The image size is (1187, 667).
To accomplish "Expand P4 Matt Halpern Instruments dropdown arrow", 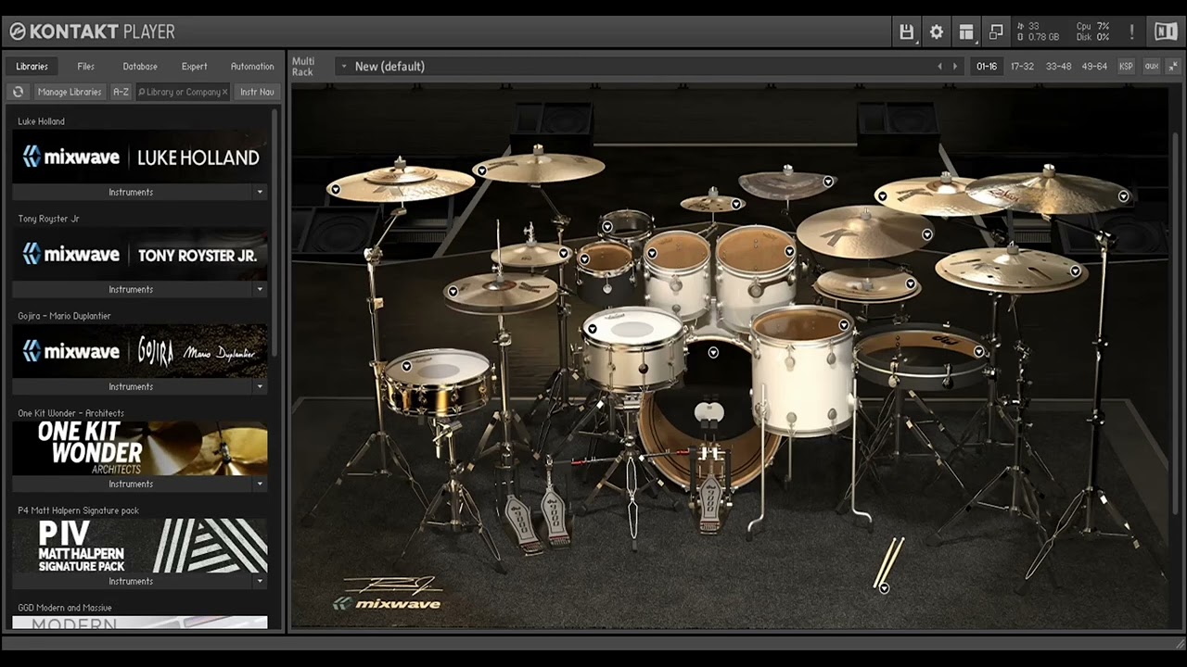I will pyautogui.click(x=260, y=581).
